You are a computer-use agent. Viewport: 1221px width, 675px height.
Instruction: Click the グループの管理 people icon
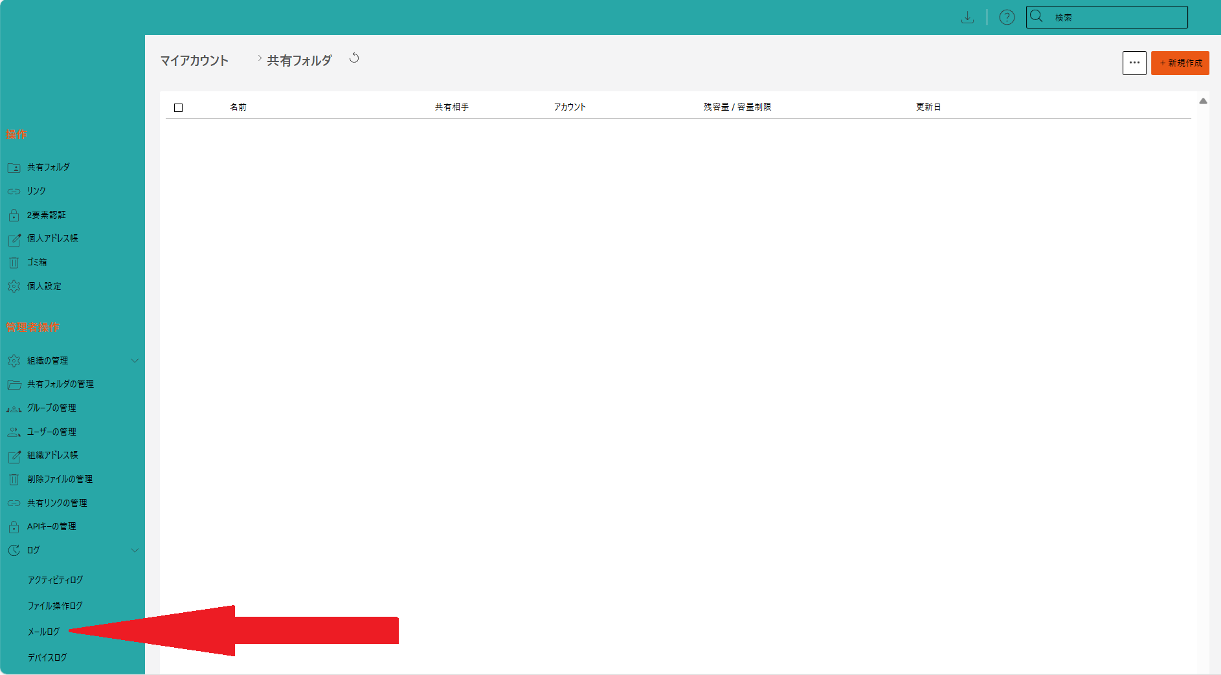point(14,409)
